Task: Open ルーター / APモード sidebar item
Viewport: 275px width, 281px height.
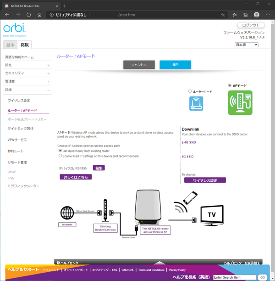Action: 22,111
